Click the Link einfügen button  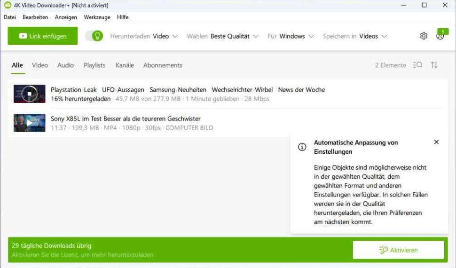click(x=42, y=36)
